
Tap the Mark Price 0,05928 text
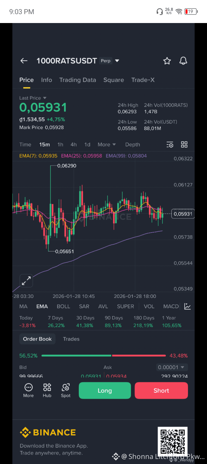click(42, 128)
